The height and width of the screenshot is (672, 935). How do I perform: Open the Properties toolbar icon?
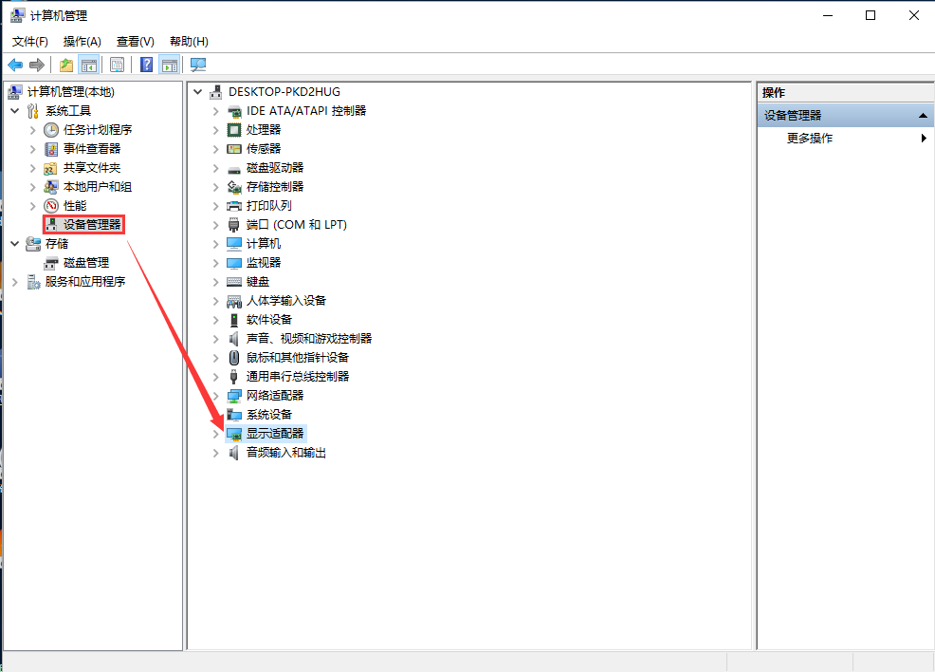point(118,65)
